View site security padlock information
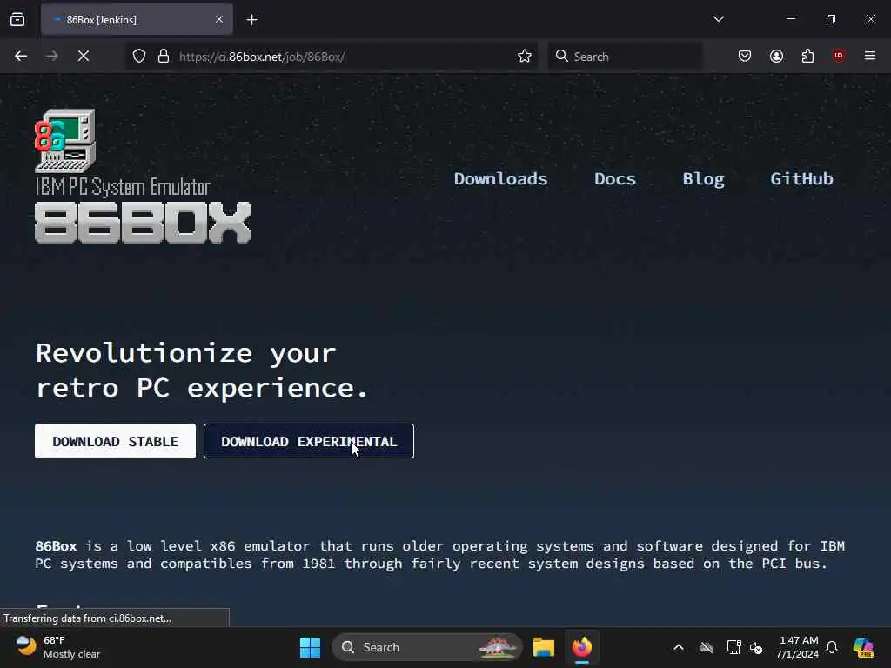 [164, 57]
